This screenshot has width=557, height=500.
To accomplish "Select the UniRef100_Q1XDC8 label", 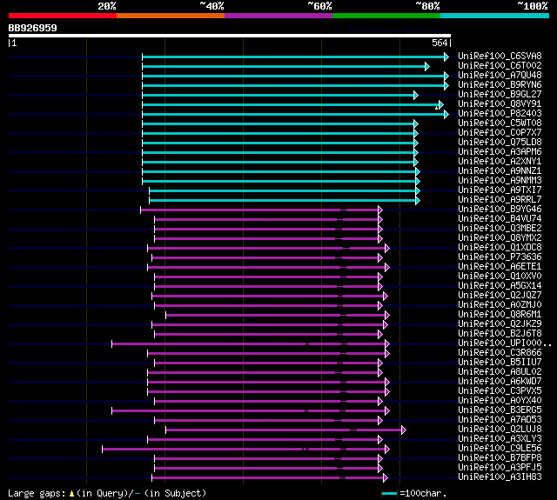I will 500,248.
